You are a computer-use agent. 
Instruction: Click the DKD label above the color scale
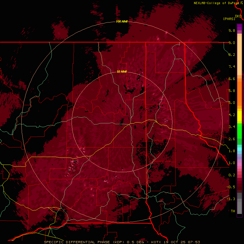click(238, 16)
